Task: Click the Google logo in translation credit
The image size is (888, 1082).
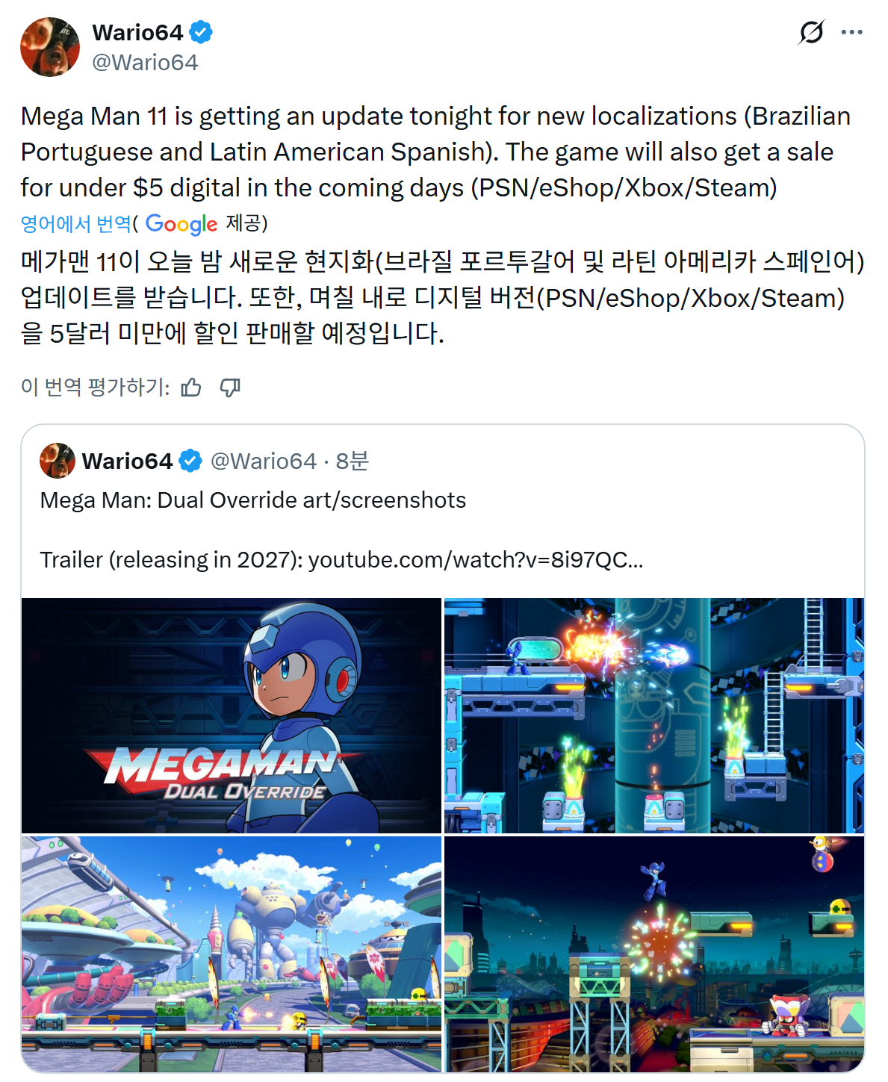Action: pyautogui.click(x=181, y=224)
